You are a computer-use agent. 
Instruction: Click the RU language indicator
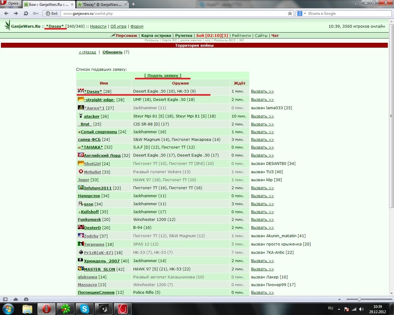pyautogui.click(x=330, y=308)
